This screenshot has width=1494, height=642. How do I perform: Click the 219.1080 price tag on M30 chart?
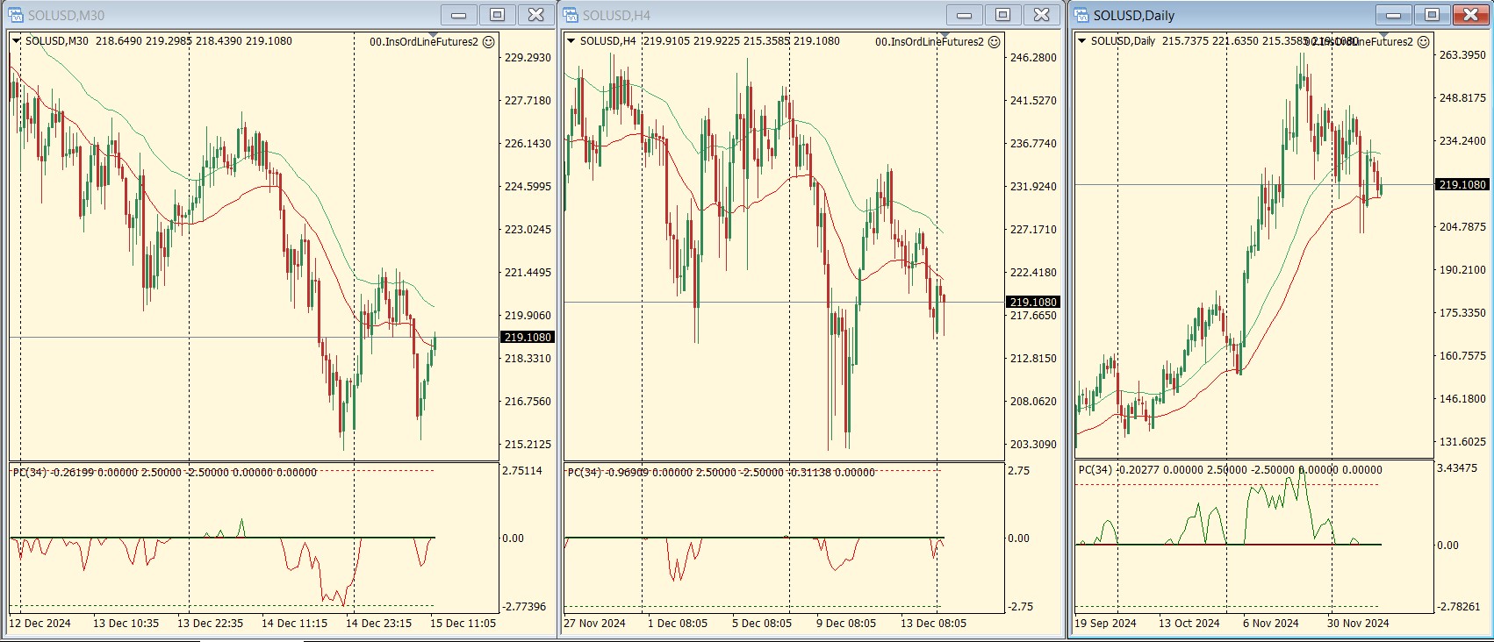click(528, 337)
